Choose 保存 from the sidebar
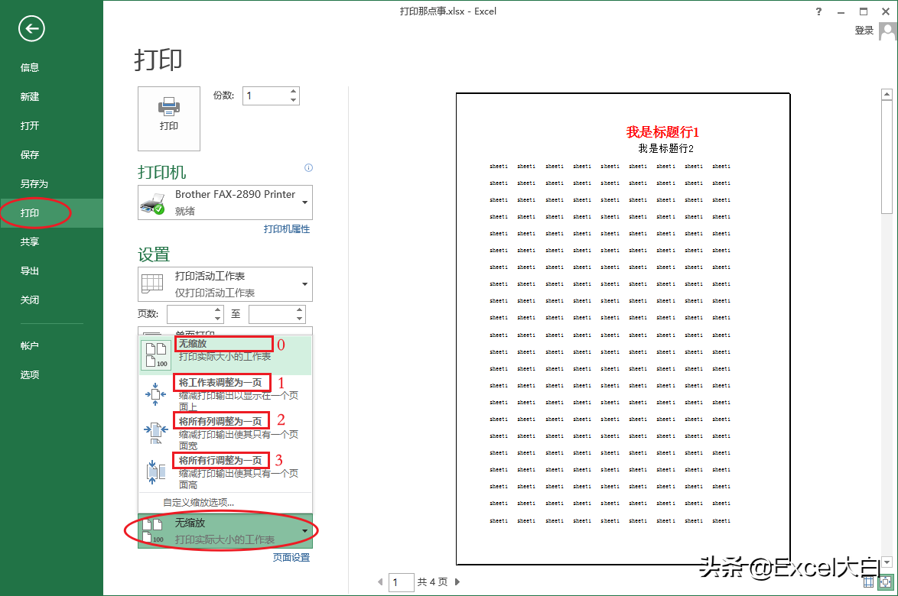Image resolution: width=898 pixels, height=596 pixels. click(30, 155)
